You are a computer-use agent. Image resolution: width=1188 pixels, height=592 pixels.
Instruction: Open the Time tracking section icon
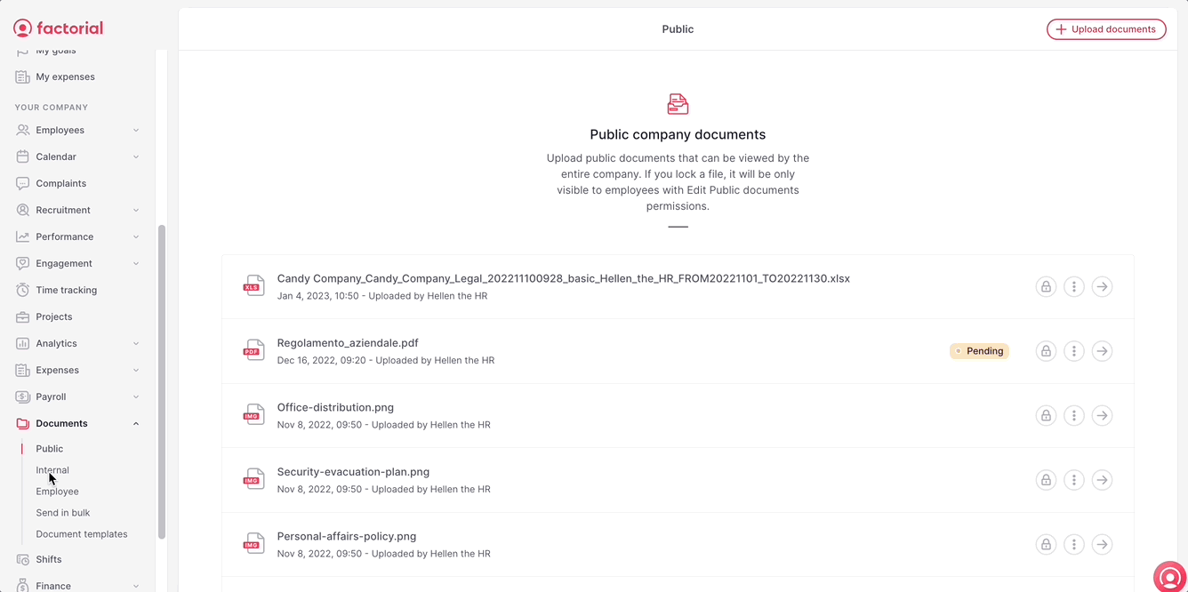[x=23, y=290]
